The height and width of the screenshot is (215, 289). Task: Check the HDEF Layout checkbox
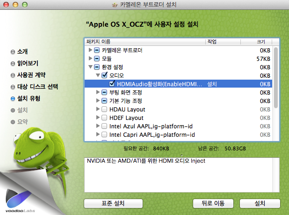(x=104, y=118)
